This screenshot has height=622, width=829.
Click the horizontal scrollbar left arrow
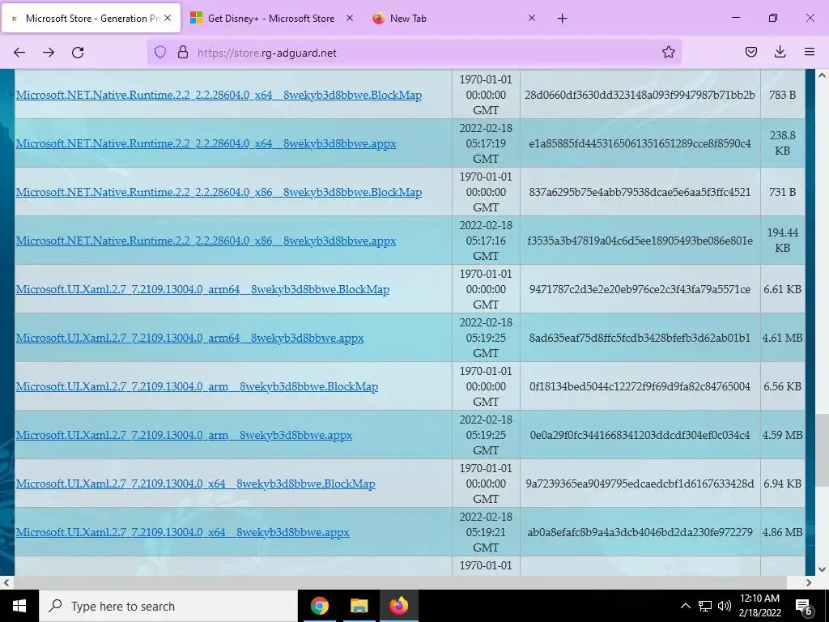point(6,583)
